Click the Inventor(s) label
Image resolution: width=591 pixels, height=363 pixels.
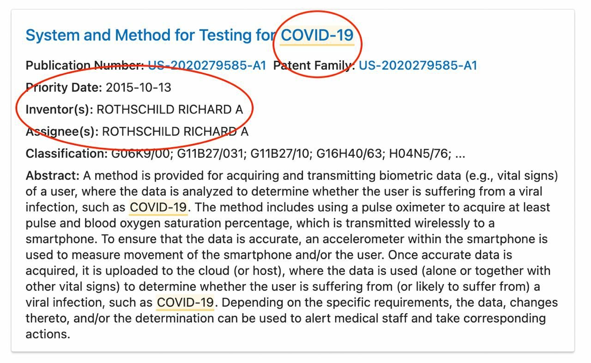tap(59, 109)
